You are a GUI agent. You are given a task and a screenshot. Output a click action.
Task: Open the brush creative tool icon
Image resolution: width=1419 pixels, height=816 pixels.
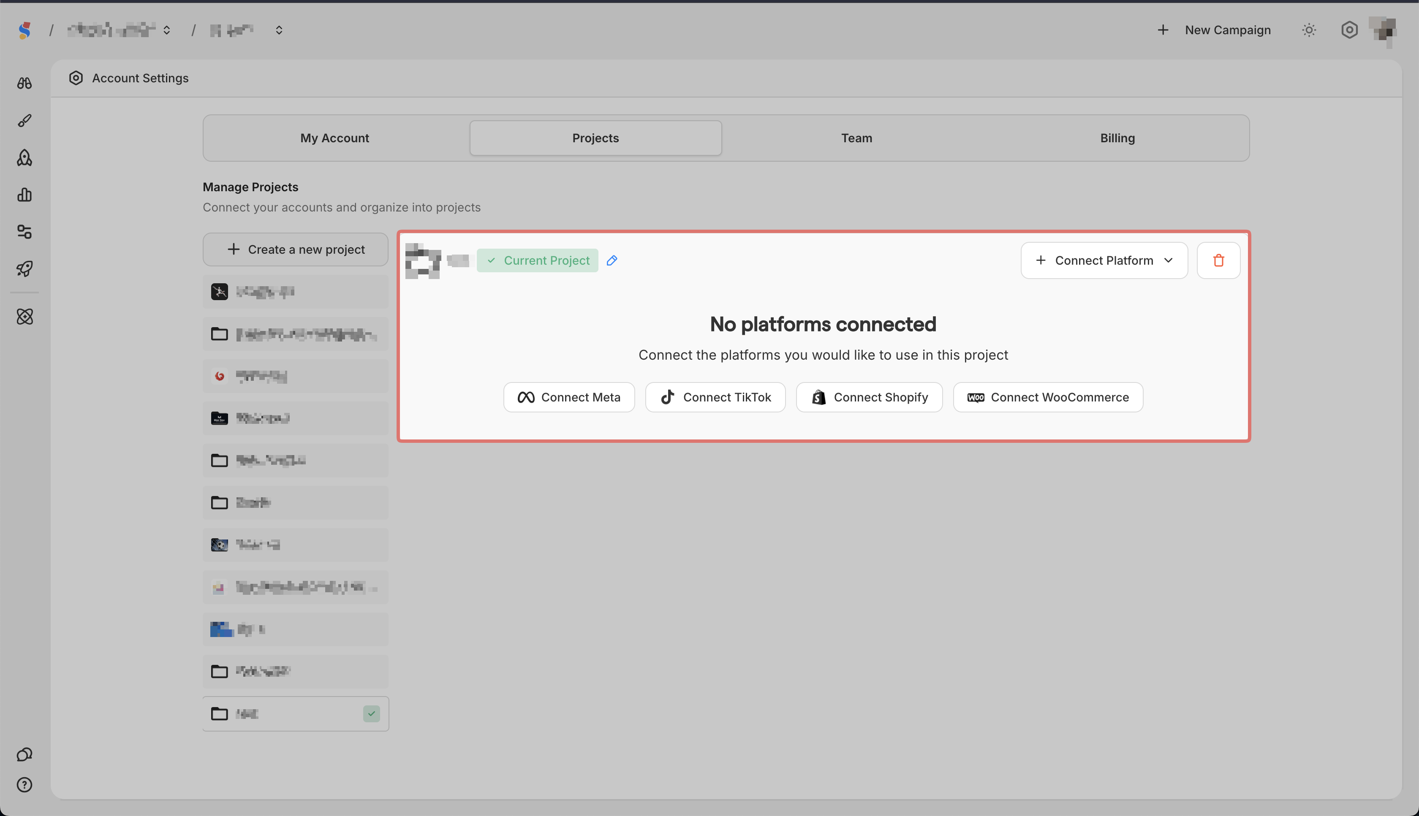pyautogui.click(x=24, y=120)
